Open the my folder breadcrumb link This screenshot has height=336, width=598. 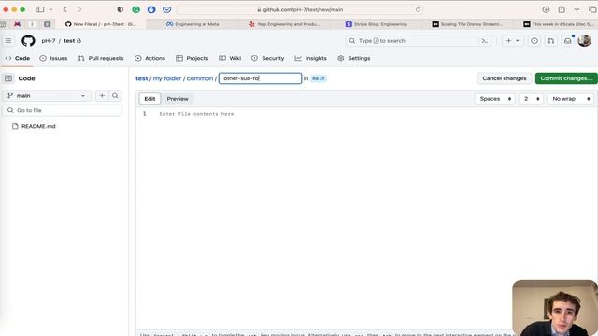pos(167,78)
